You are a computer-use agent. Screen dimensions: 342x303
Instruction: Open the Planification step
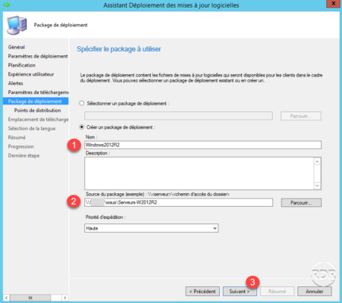22,65
